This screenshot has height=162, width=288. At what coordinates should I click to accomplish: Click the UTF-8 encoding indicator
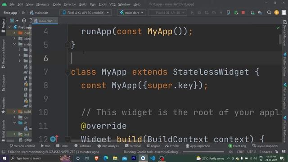pos(252,152)
